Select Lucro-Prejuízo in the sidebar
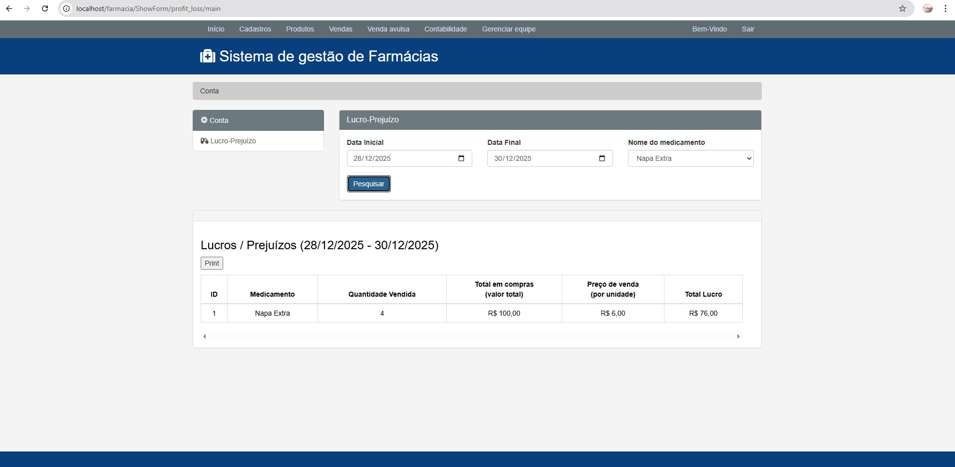The image size is (955, 467). pos(232,141)
